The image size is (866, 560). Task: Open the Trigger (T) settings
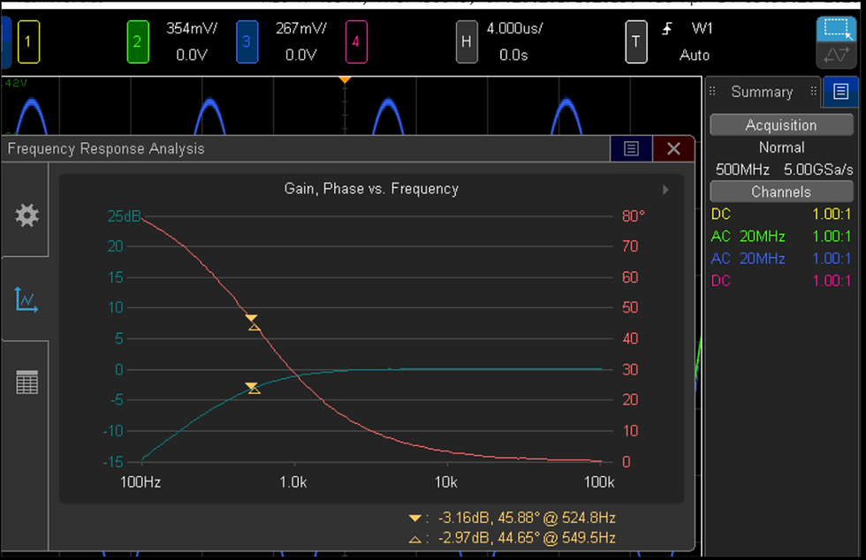[x=635, y=42]
